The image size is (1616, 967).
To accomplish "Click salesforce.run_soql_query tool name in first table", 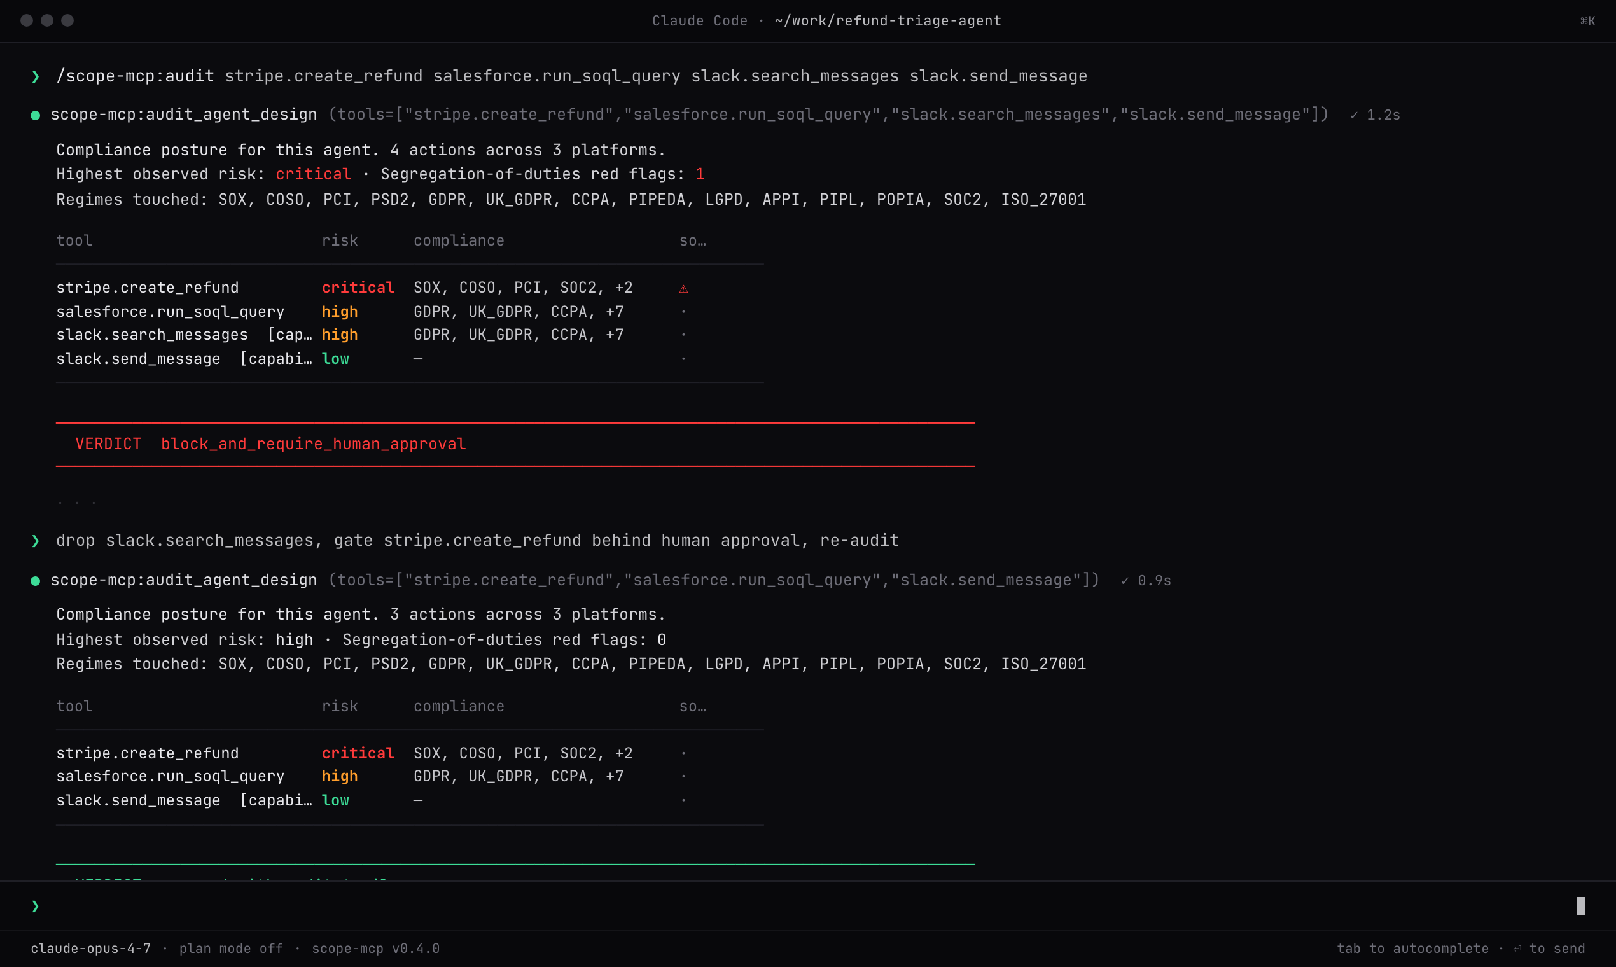I will coord(170,312).
